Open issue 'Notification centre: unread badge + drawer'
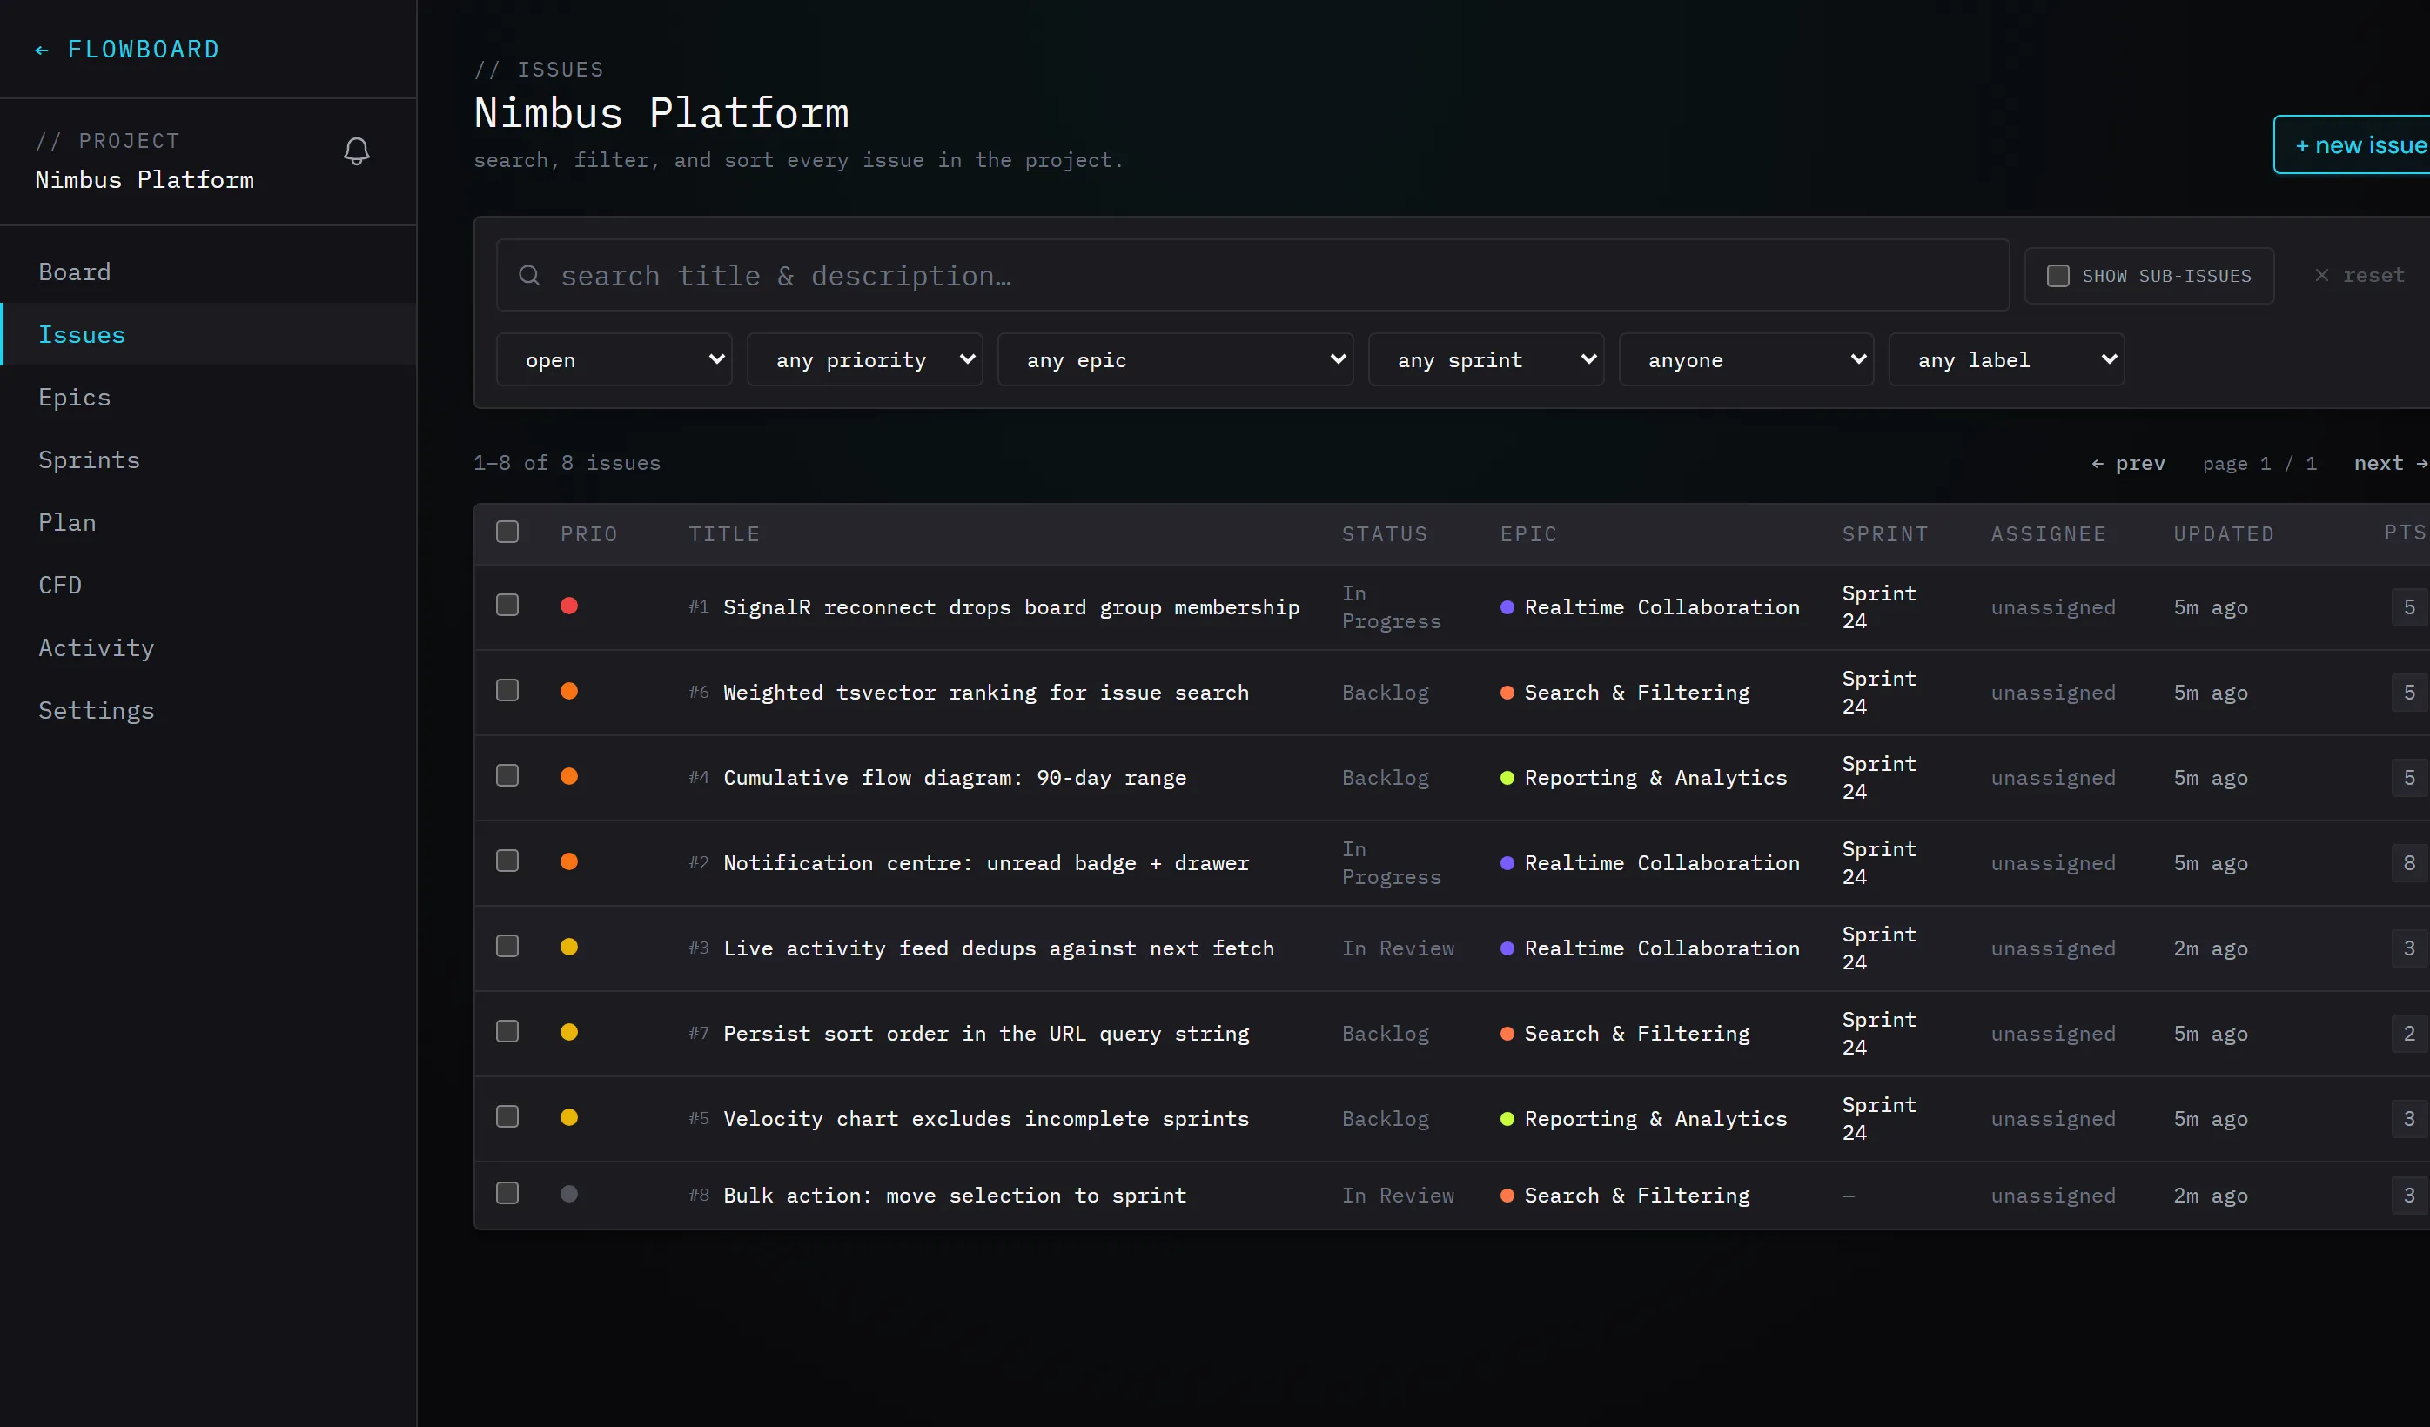The width and height of the screenshot is (2430, 1427). (x=985, y=863)
